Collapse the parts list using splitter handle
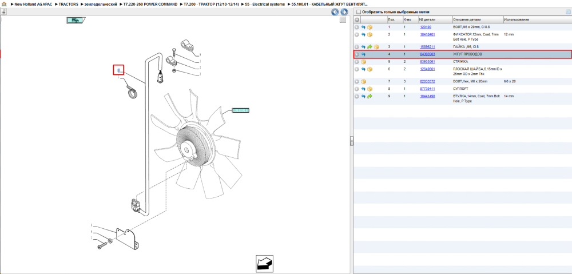The image size is (572, 274). coord(352,141)
